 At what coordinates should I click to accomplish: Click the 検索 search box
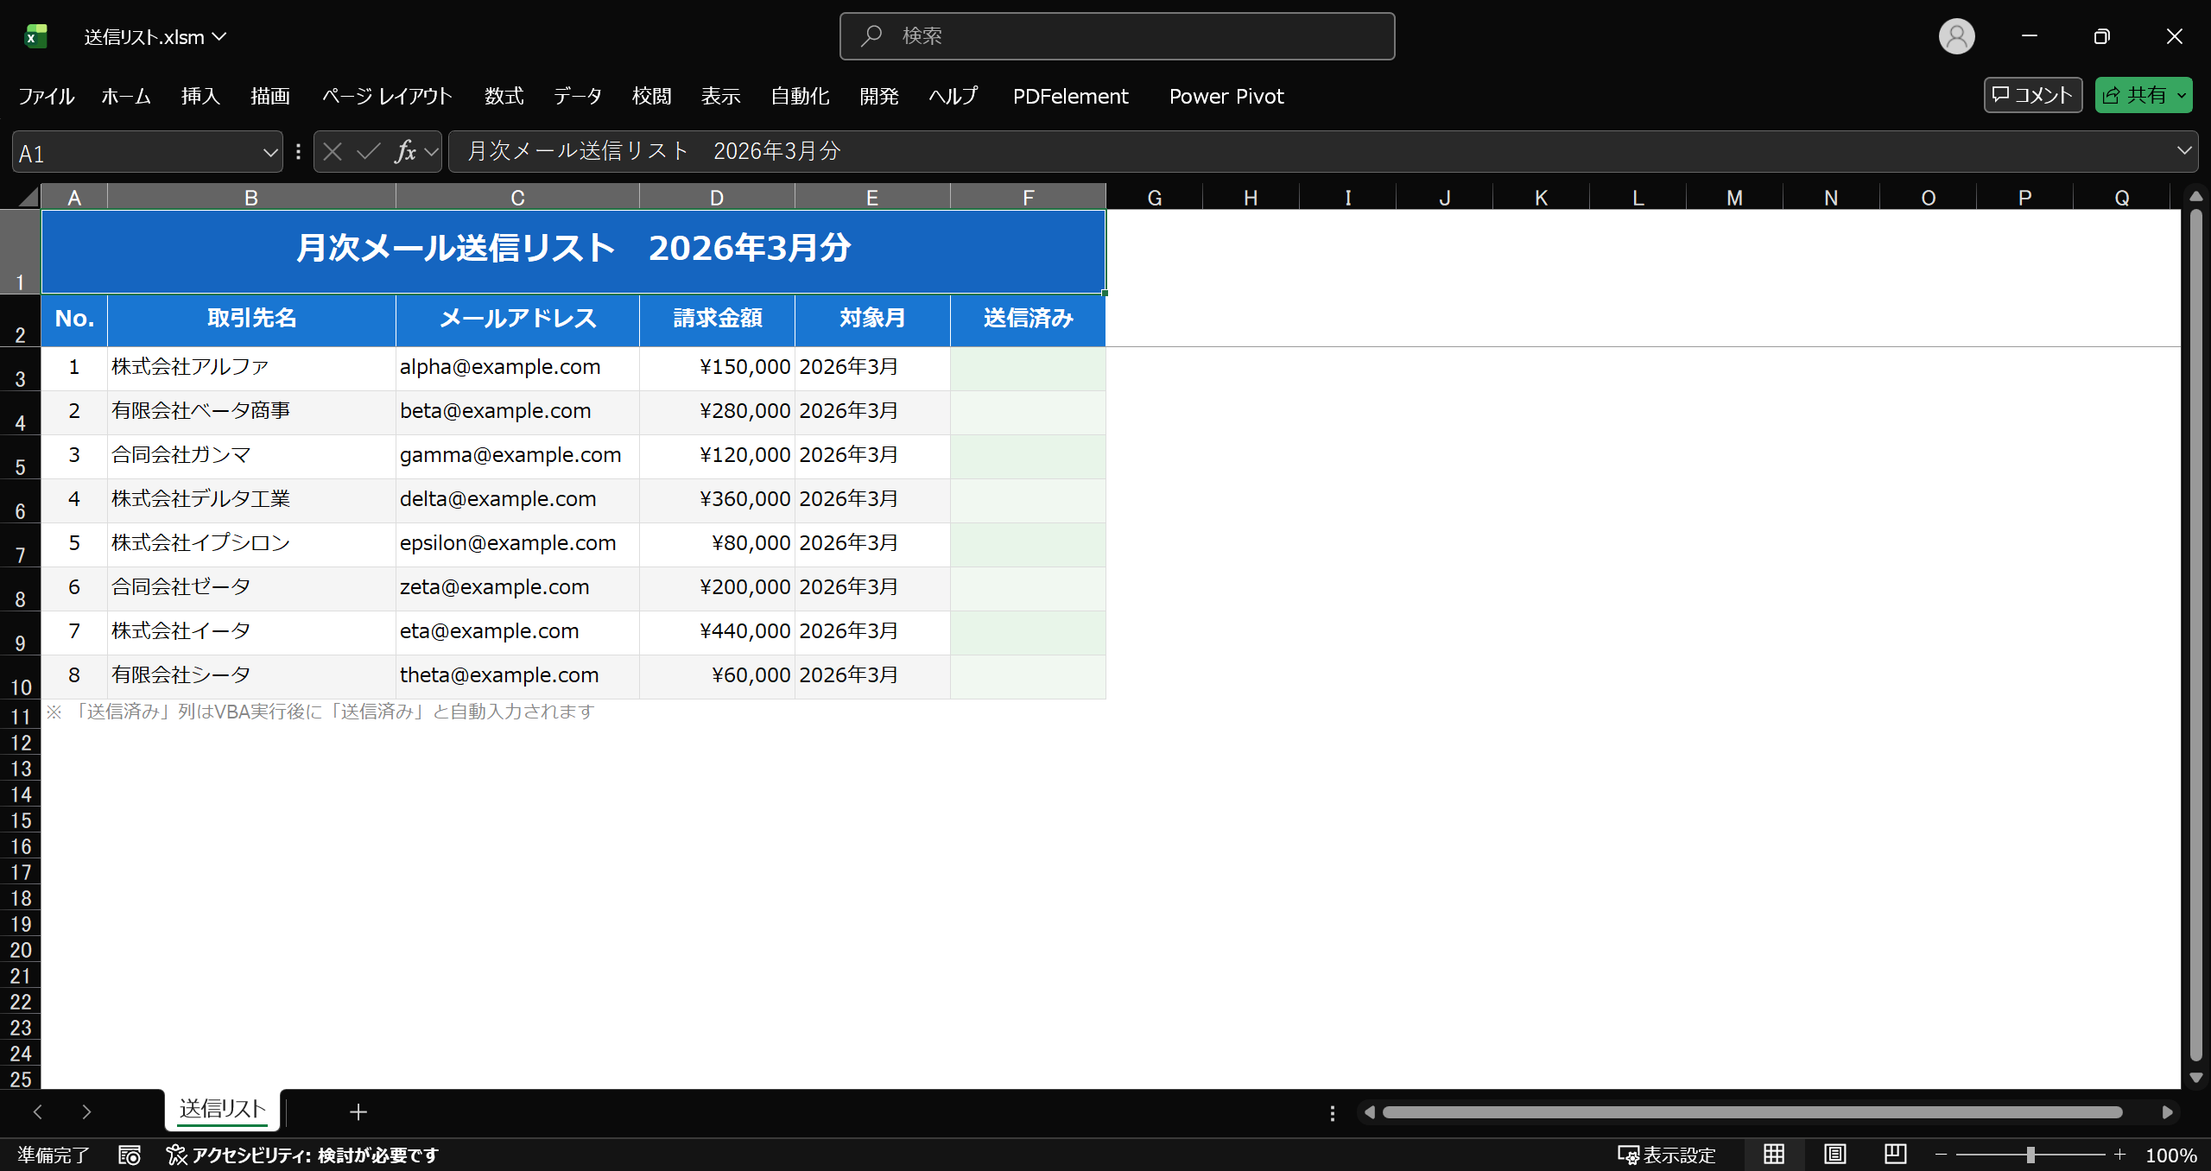(x=1117, y=36)
